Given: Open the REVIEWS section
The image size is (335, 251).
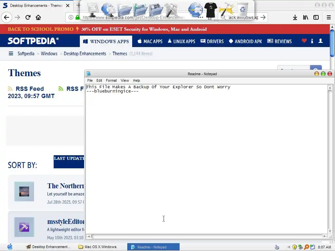Looking at the screenshot, I should click(x=279, y=41).
